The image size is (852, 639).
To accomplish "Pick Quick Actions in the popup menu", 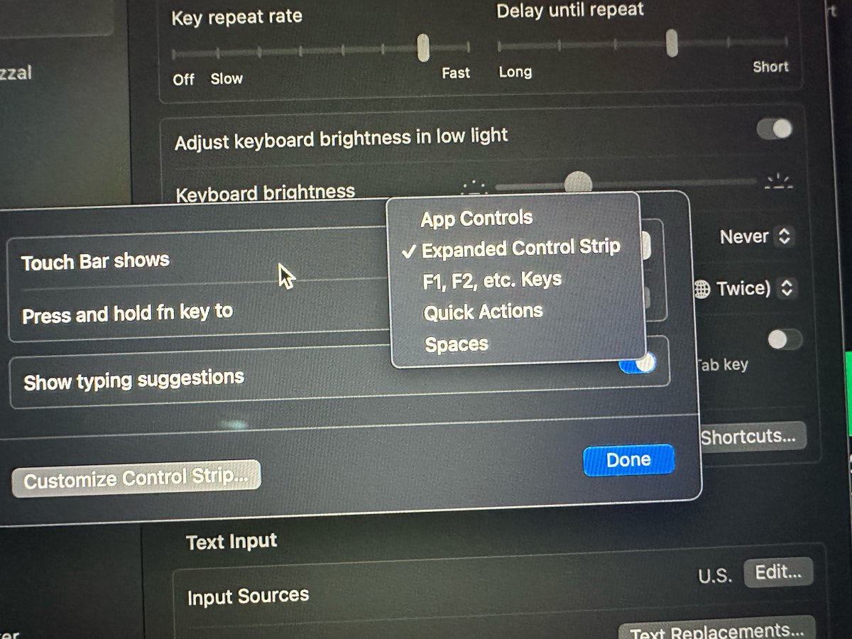I will 484,312.
